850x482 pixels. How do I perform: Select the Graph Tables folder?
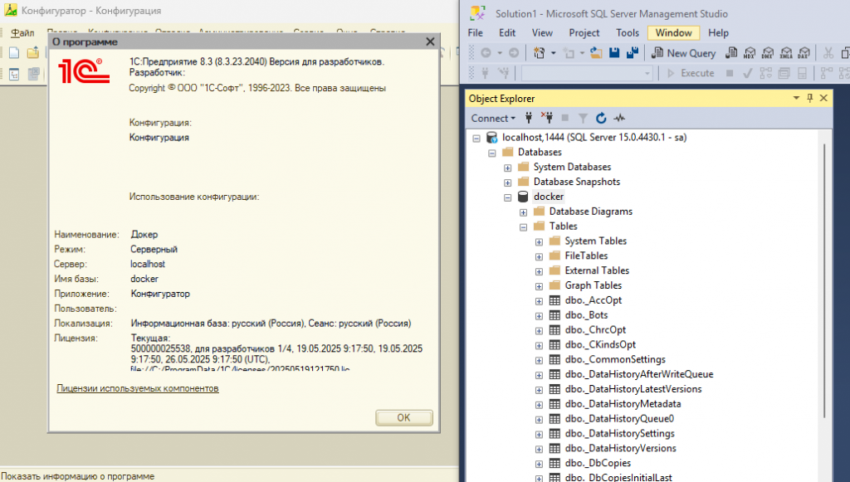(x=593, y=285)
